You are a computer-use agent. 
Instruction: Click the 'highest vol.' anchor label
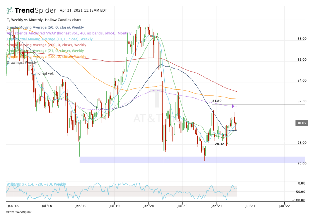44,73
